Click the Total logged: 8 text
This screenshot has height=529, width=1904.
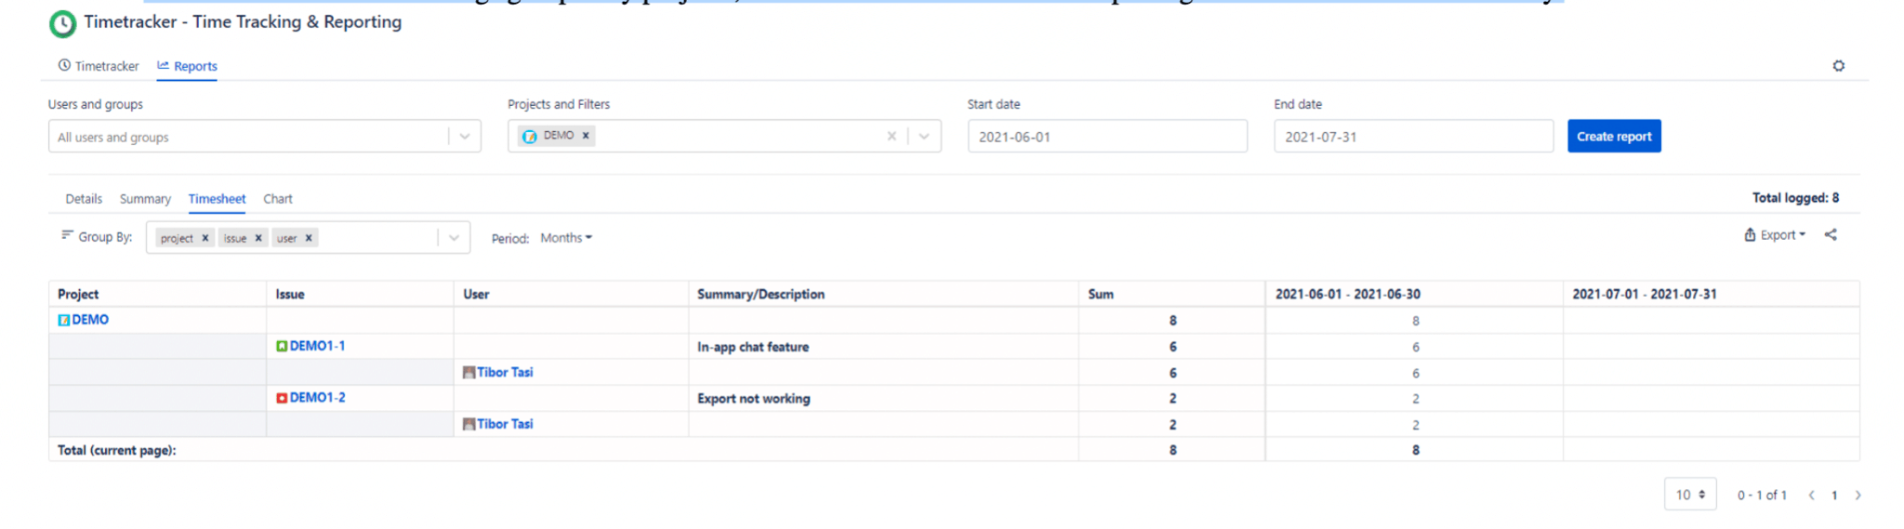click(x=1795, y=198)
